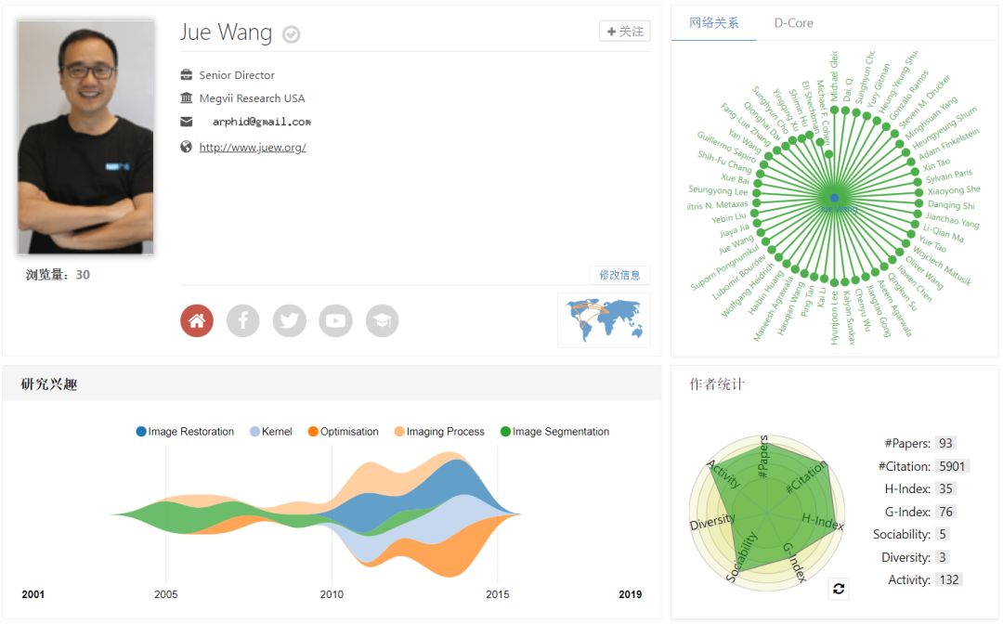Click the red home icon button

tap(196, 320)
